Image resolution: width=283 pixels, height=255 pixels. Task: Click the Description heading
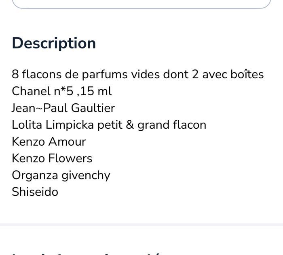[54, 43]
